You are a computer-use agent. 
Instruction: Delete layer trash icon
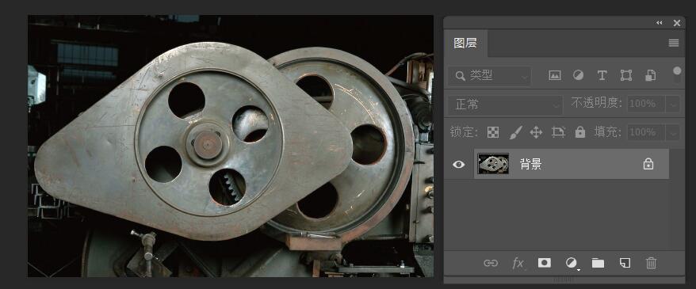651,264
